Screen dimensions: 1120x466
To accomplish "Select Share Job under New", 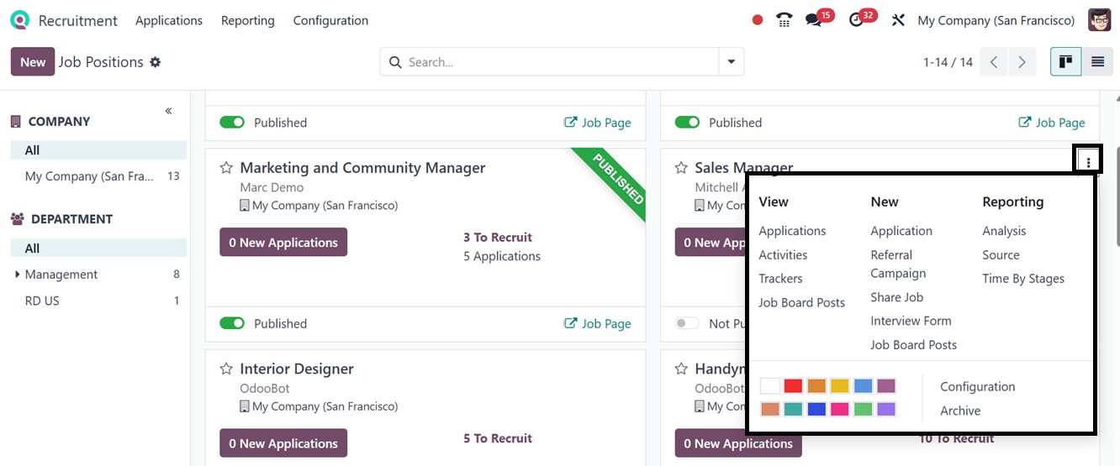I will (896, 297).
